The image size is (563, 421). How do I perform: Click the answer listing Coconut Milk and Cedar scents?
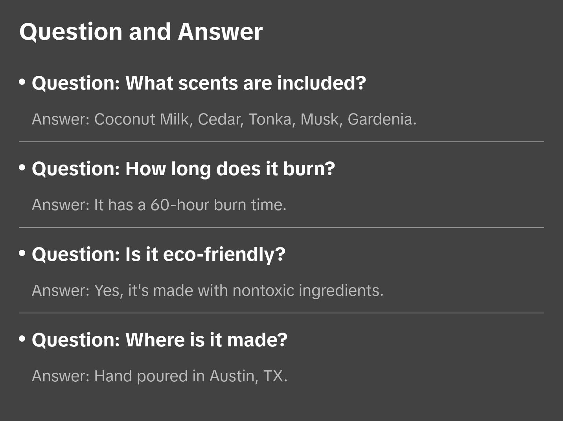(224, 119)
